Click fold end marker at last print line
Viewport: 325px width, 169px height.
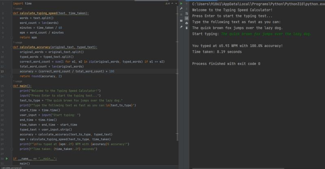(x=12, y=149)
